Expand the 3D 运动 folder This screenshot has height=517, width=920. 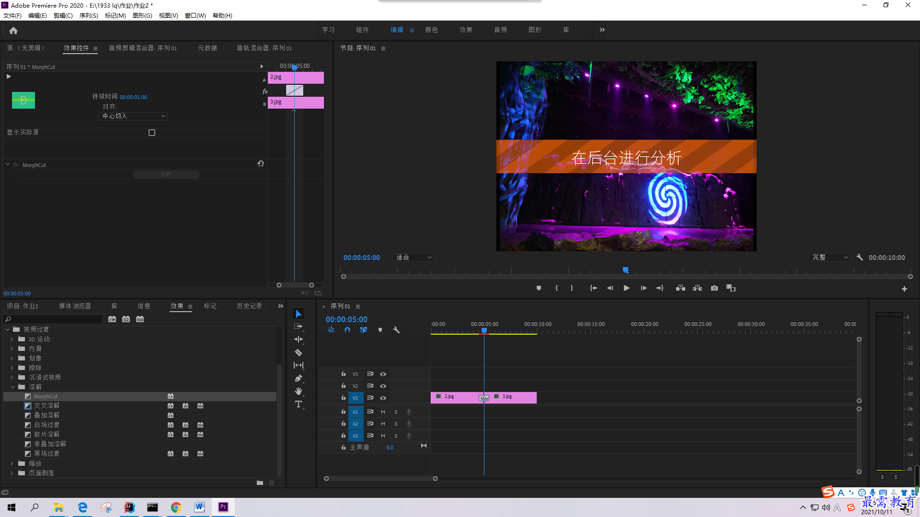click(x=12, y=339)
